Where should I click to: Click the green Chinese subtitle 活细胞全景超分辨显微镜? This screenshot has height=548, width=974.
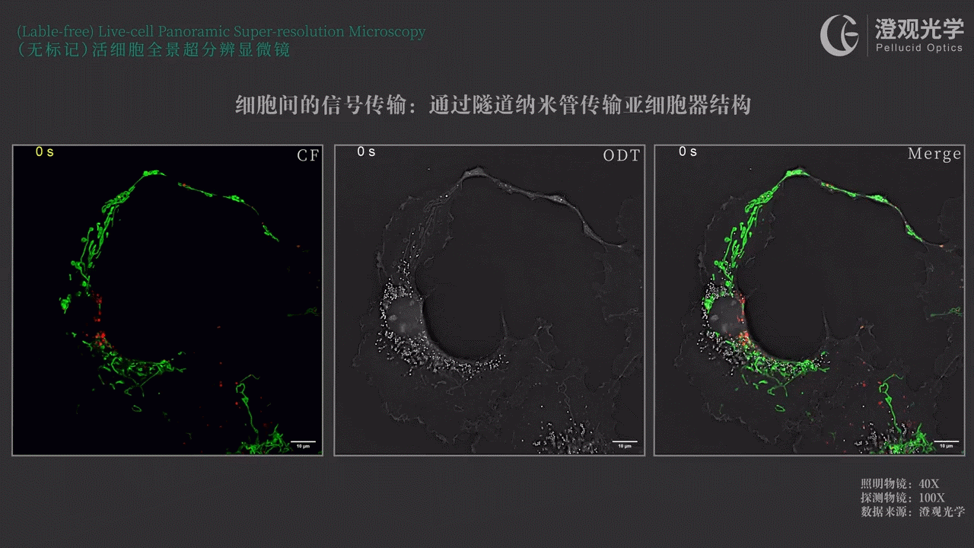click(x=190, y=50)
